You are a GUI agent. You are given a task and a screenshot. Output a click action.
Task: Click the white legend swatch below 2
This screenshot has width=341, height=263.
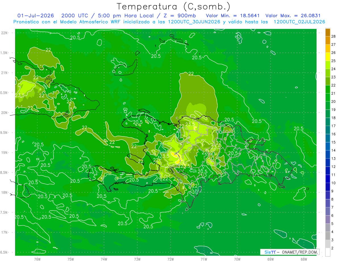[328, 252]
